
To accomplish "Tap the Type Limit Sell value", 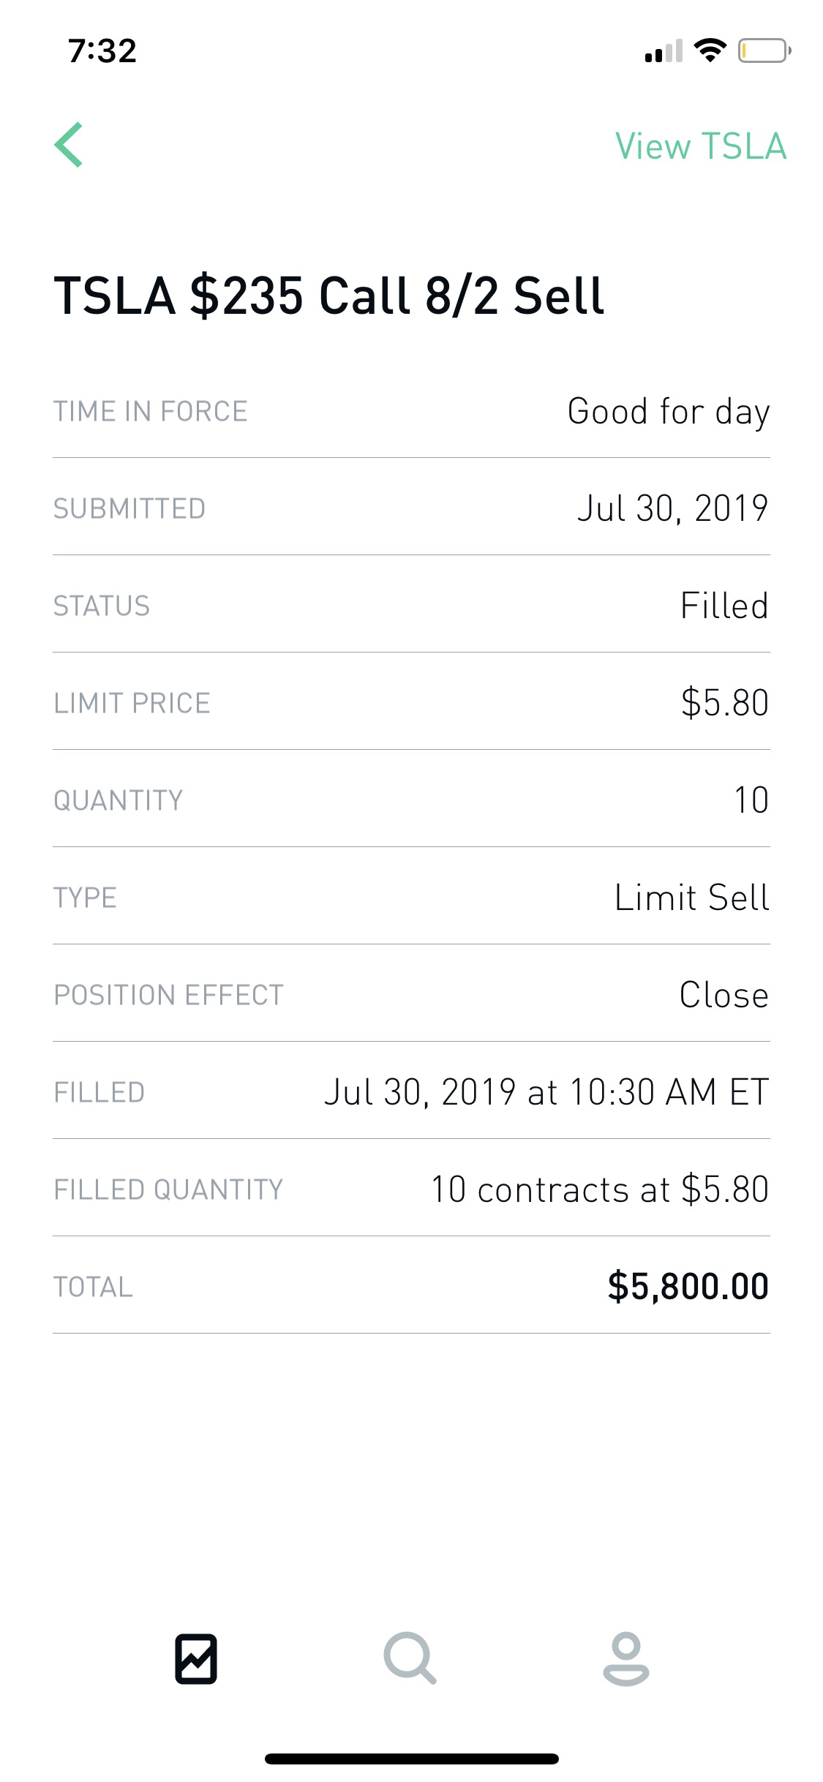I will [x=692, y=898].
